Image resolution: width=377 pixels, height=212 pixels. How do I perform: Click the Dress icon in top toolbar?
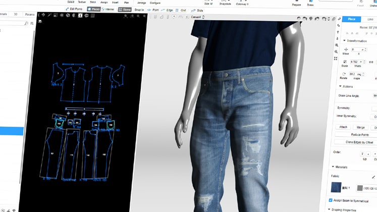pos(310,3)
